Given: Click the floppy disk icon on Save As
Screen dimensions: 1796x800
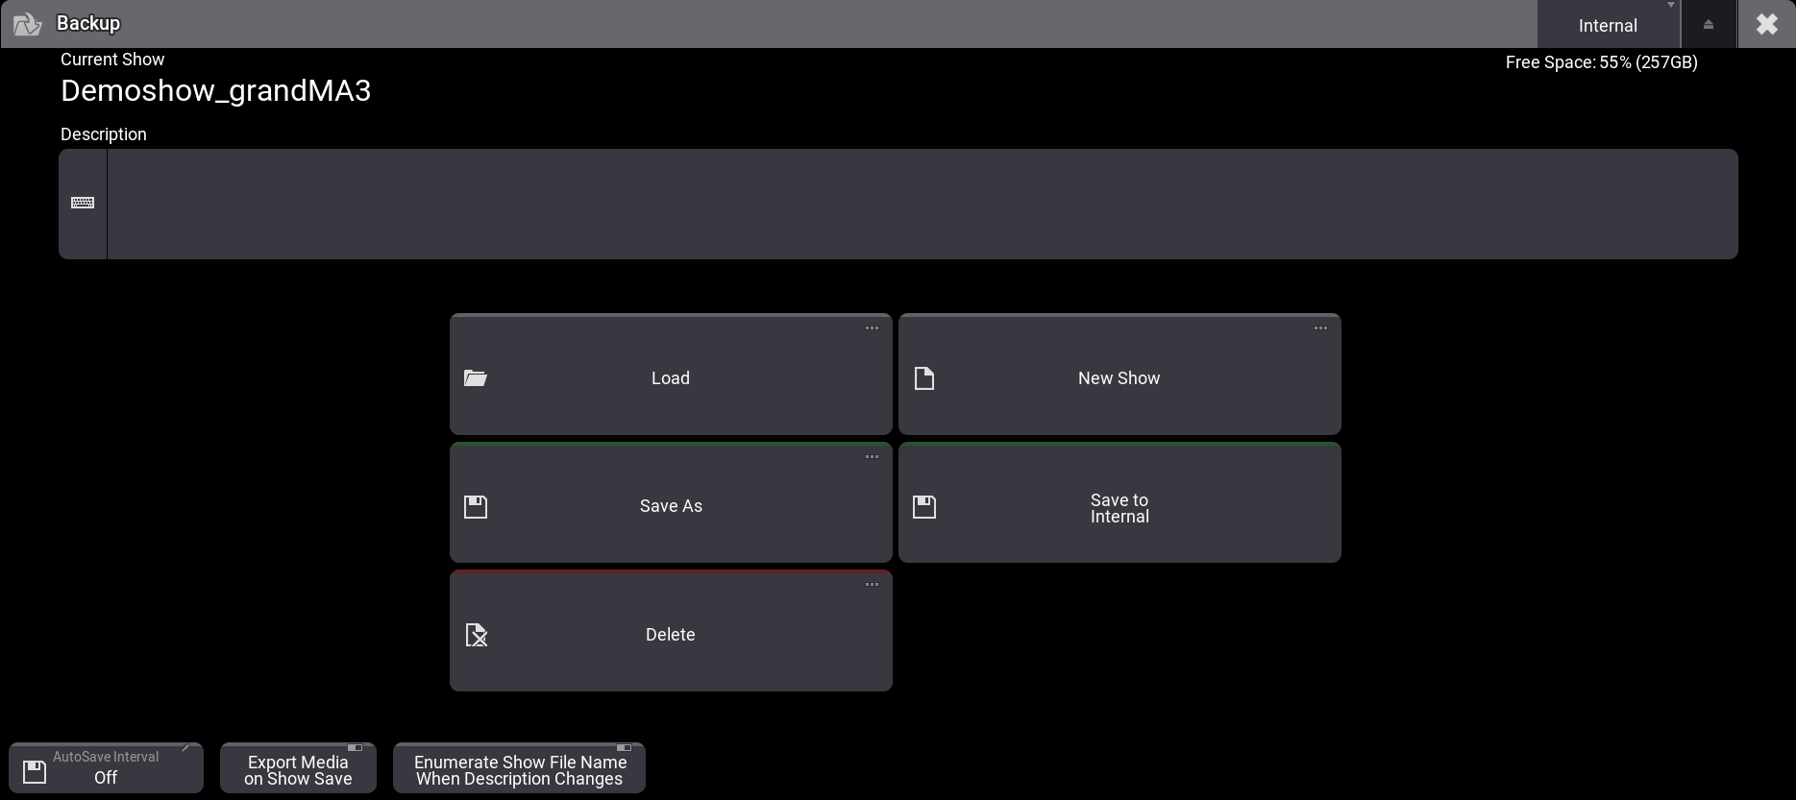Looking at the screenshot, I should click(476, 506).
